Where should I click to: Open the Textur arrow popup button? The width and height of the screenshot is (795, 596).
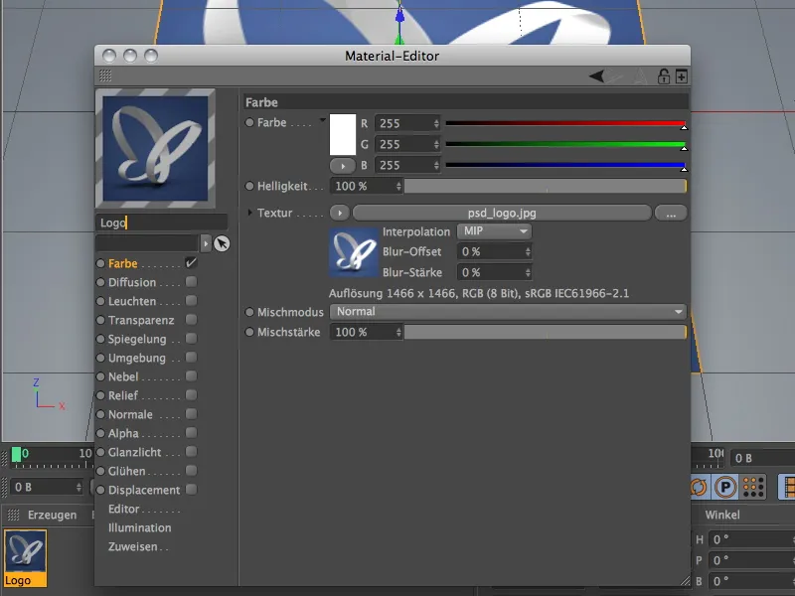click(x=340, y=213)
